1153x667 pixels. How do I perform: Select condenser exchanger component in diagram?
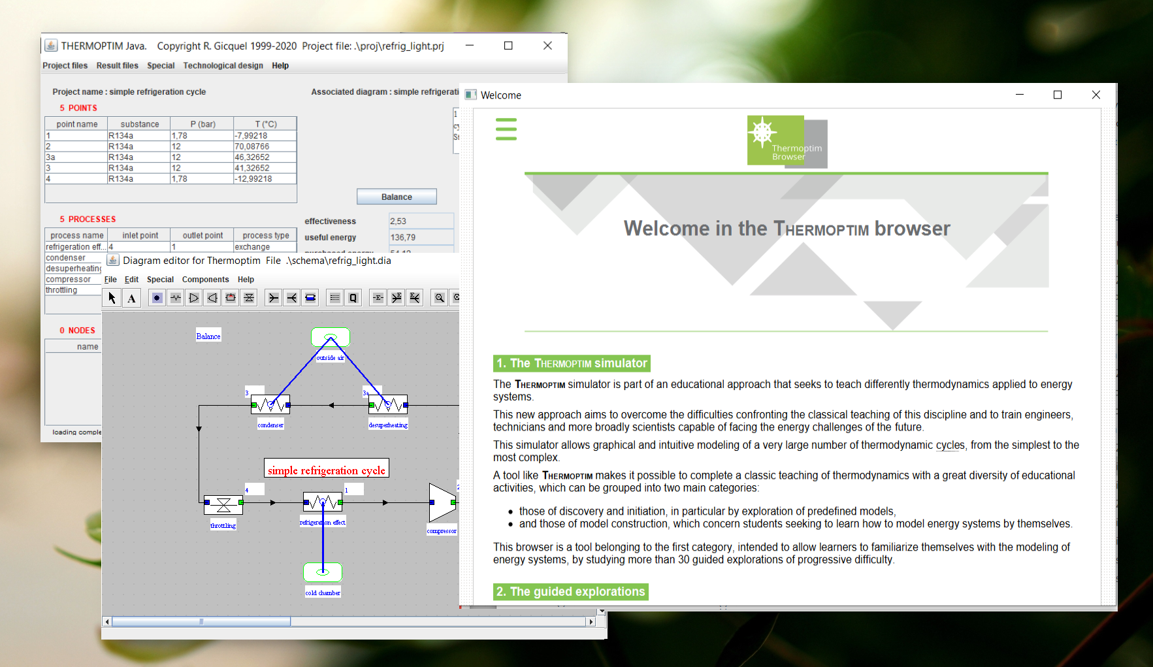click(x=270, y=404)
